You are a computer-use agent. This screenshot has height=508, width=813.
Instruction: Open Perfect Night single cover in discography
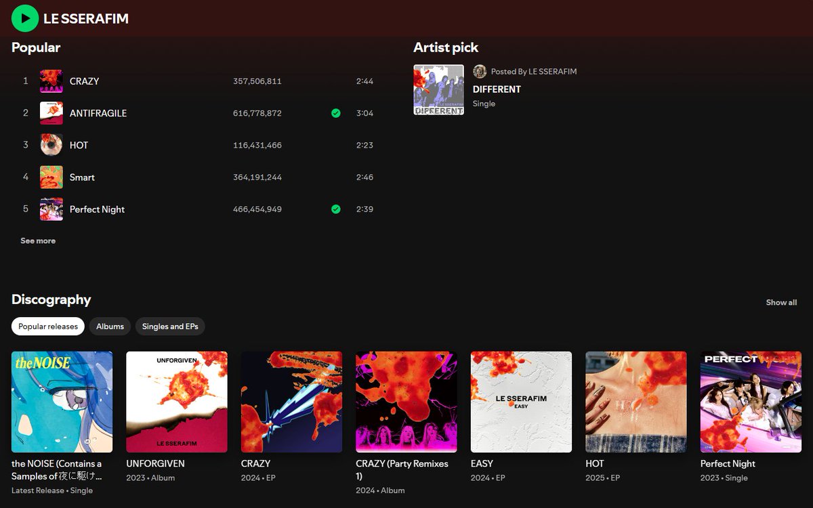(751, 402)
